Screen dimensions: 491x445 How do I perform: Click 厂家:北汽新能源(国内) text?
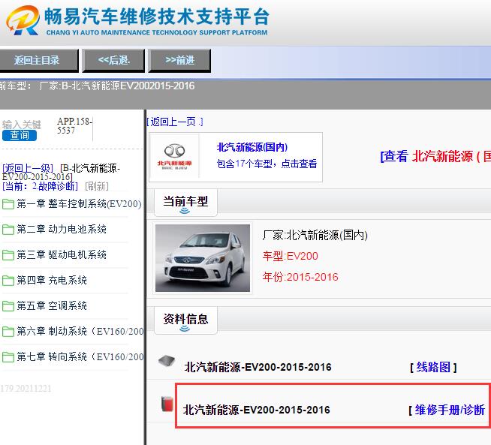[315, 235]
